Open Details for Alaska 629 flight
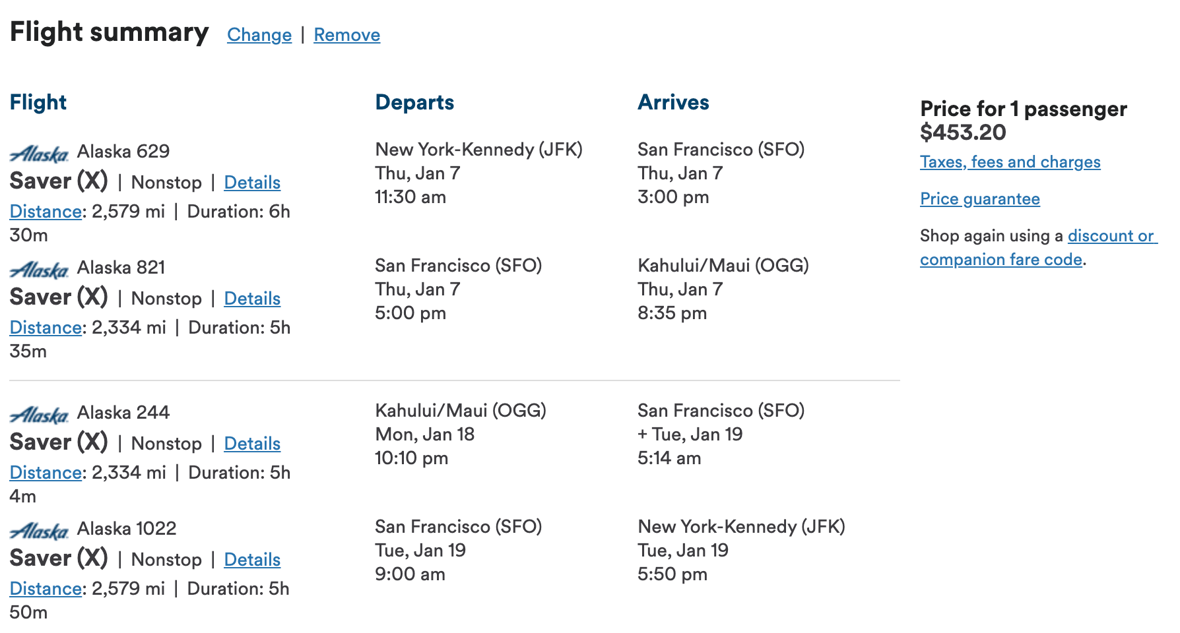The height and width of the screenshot is (633, 1180). click(x=252, y=183)
